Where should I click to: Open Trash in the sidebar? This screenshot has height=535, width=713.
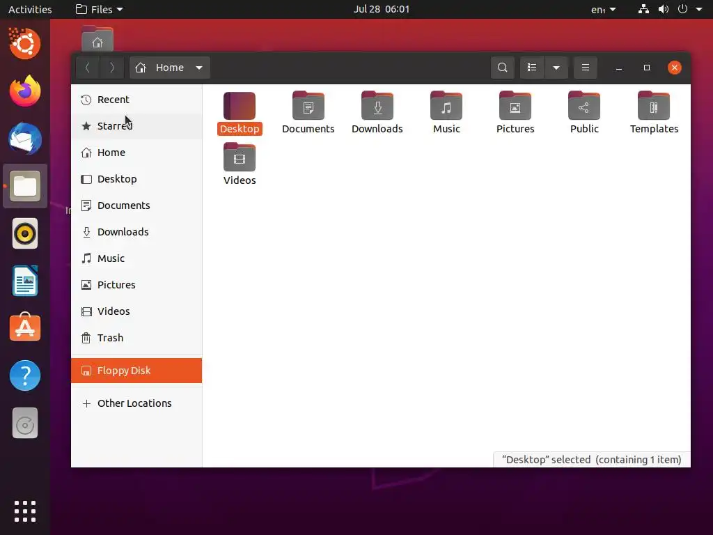click(136, 338)
